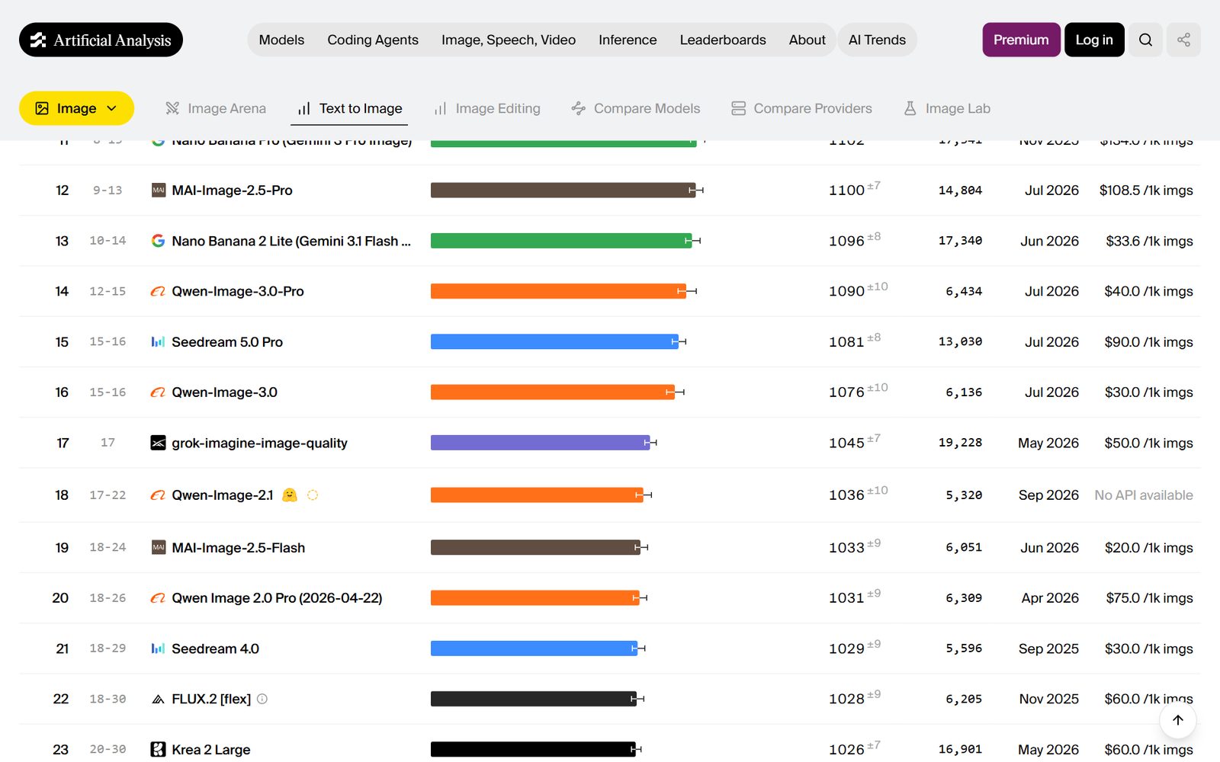Click the grok-imagine-image-quality purple score bar
1220x762 pixels.
(x=540, y=443)
